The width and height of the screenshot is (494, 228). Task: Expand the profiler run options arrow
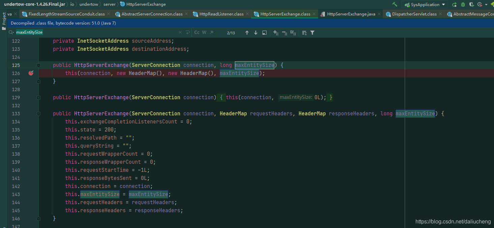pyautogui.click(x=486, y=5)
